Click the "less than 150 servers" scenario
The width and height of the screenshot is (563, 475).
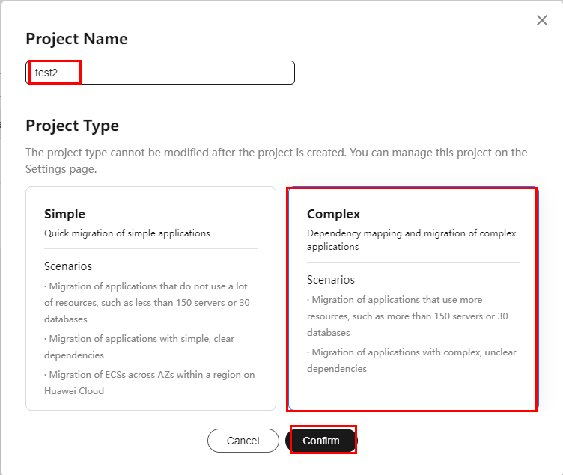(x=146, y=302)
